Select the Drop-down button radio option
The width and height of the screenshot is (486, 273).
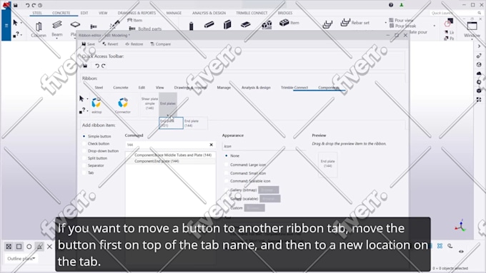[84, 151]
